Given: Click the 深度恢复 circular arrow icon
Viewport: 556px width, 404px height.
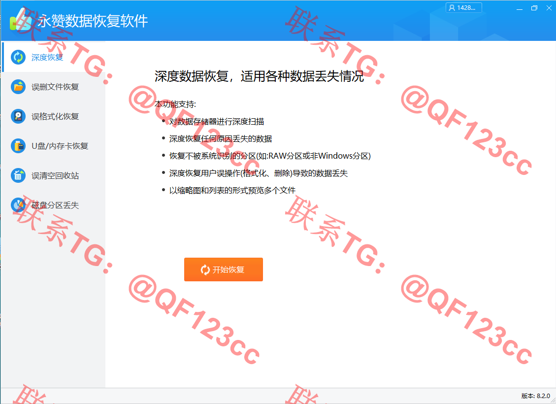Looking at the screenshot, I should pyautogui.click(x=18, y=57).
